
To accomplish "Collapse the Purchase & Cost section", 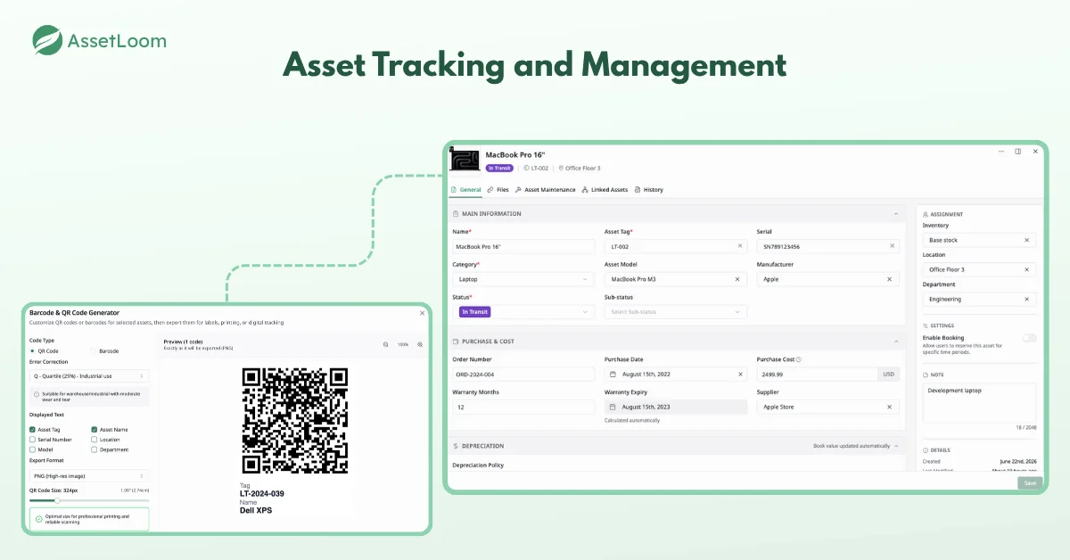I will (x=896, y=342).
